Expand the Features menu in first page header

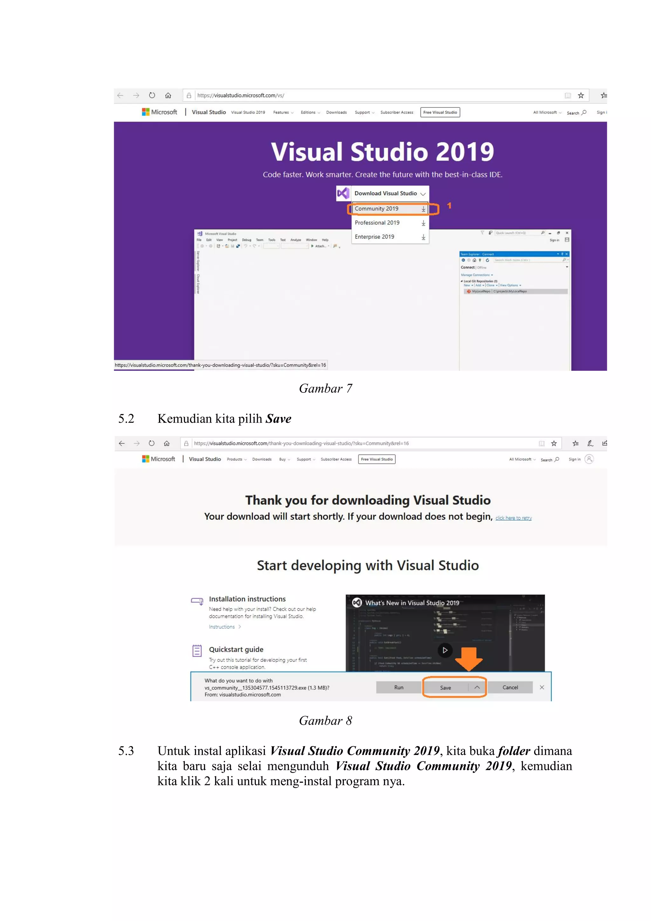(284, 112)
